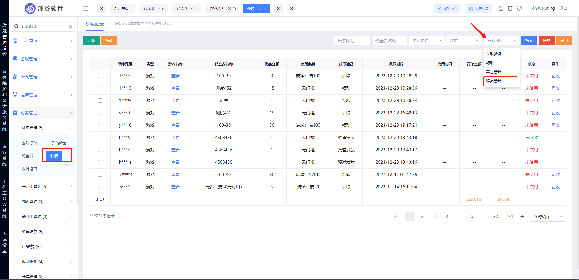Click the tabs scroll-right double chevron
Screen dimensions: 579x280
tap(279, 8)
